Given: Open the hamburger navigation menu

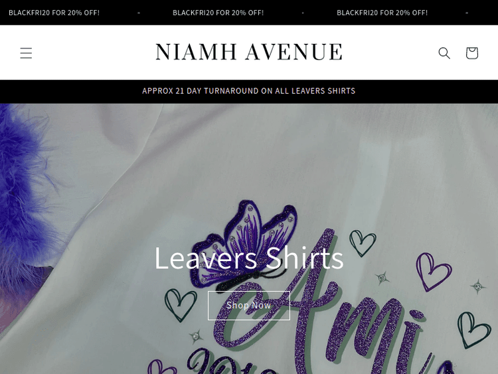Looking at the screenshot, I should (x=26, y=52).
